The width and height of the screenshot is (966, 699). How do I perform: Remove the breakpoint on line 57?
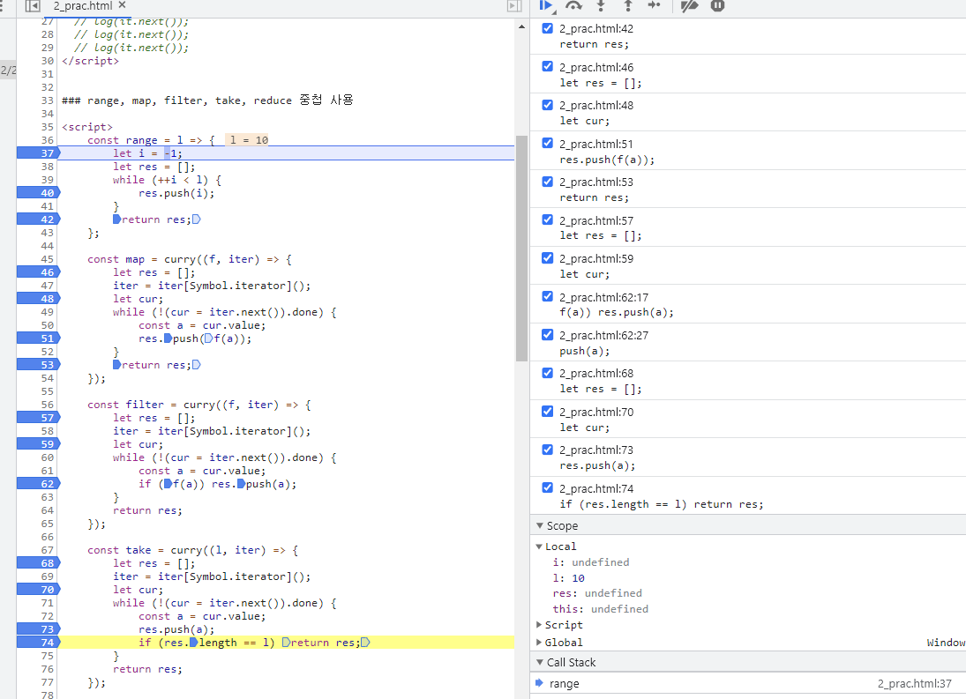38,418
